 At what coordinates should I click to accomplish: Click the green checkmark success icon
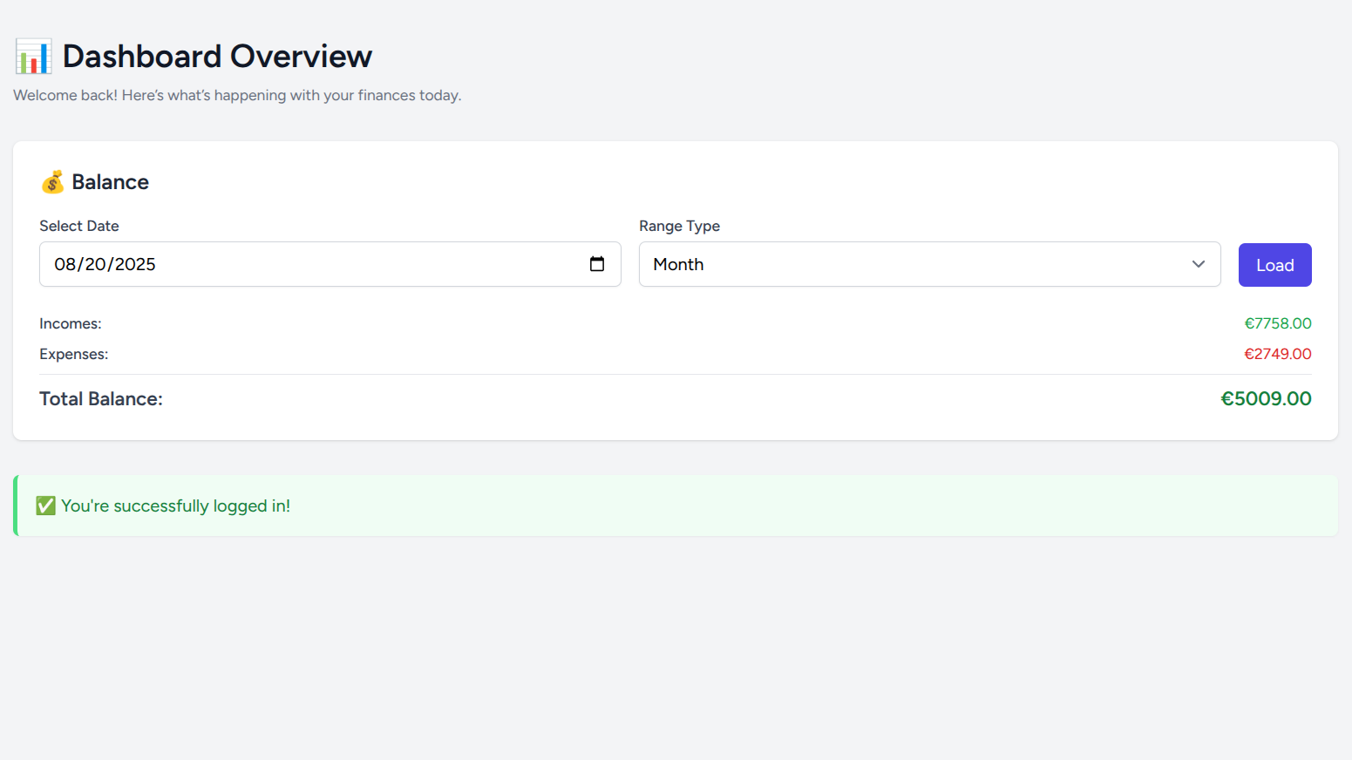click(44, 506)
